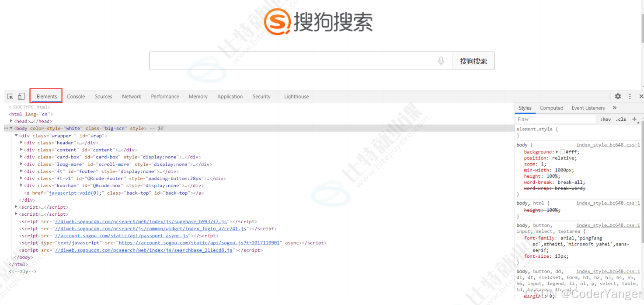Viewport: 644px width, 305px height.
Task: Switch to the Console tab
Action: 76,96
